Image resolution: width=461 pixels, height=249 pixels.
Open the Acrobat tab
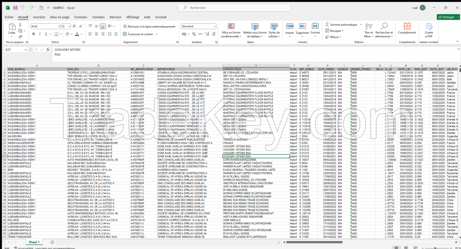(x=161, y=17)
